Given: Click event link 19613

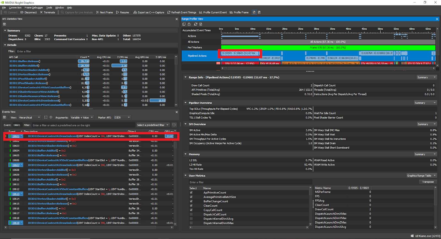Looking at the screenshot, I should (16, 194).
